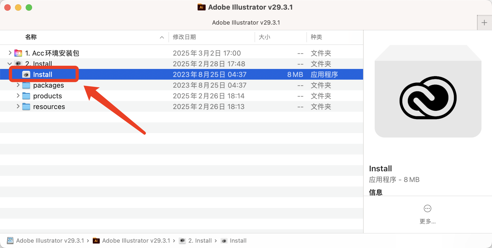
Task: Click the Creative Cloud icon before 2. Install in path bar
Action: click(182, 241)
